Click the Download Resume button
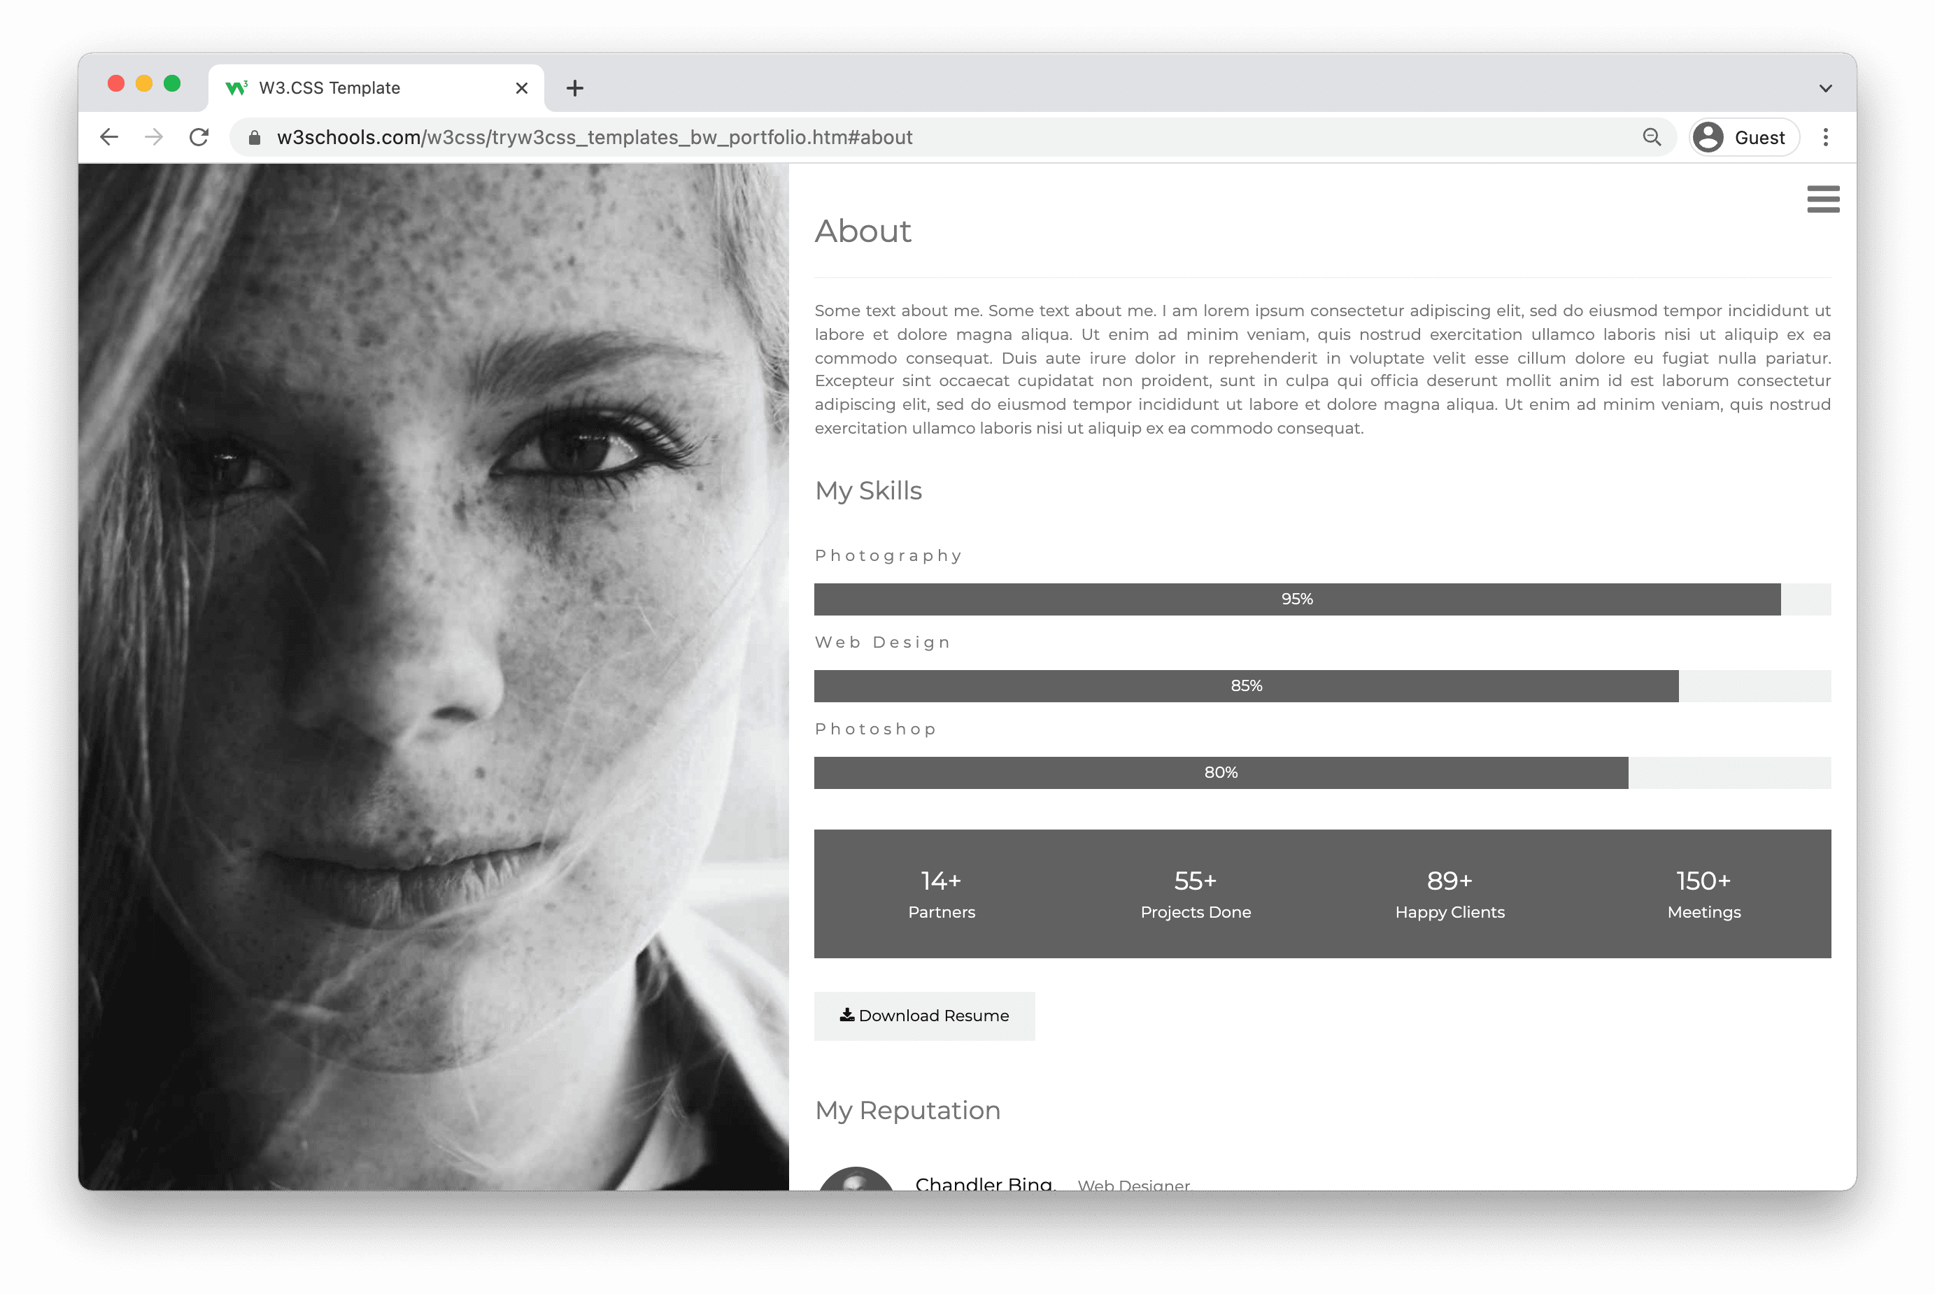 [x=924, y=1014]
